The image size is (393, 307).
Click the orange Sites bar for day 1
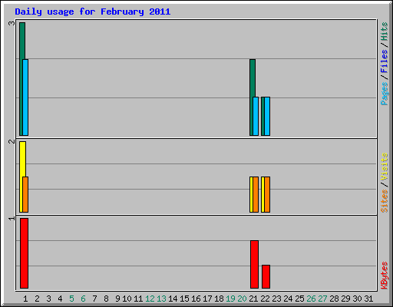pyautogui.click(x=25, y=194)
